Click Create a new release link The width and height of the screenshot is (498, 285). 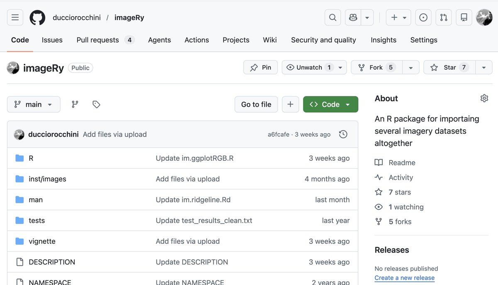(405, 278)
